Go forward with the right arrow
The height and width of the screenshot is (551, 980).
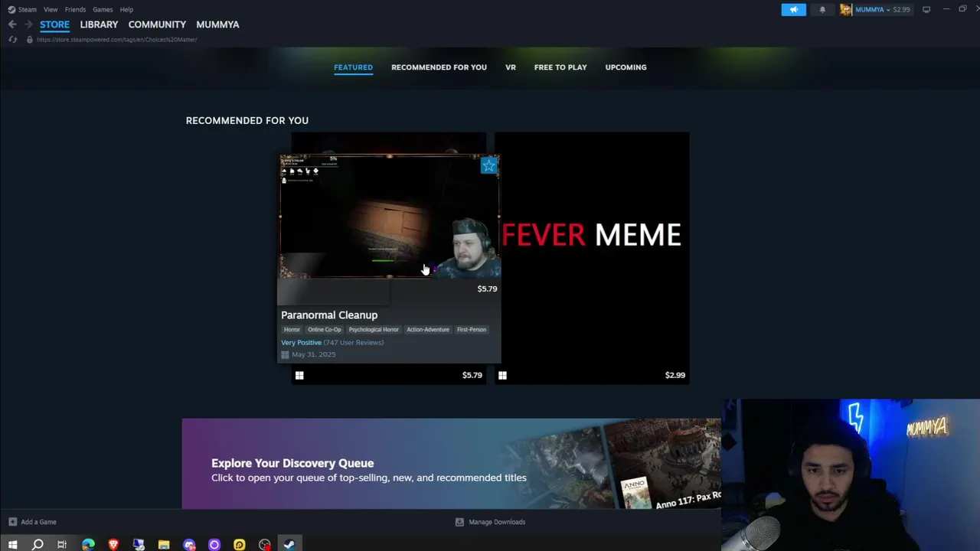tap(28, 24)
